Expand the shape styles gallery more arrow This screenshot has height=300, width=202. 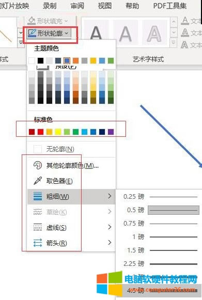(21, 42)
